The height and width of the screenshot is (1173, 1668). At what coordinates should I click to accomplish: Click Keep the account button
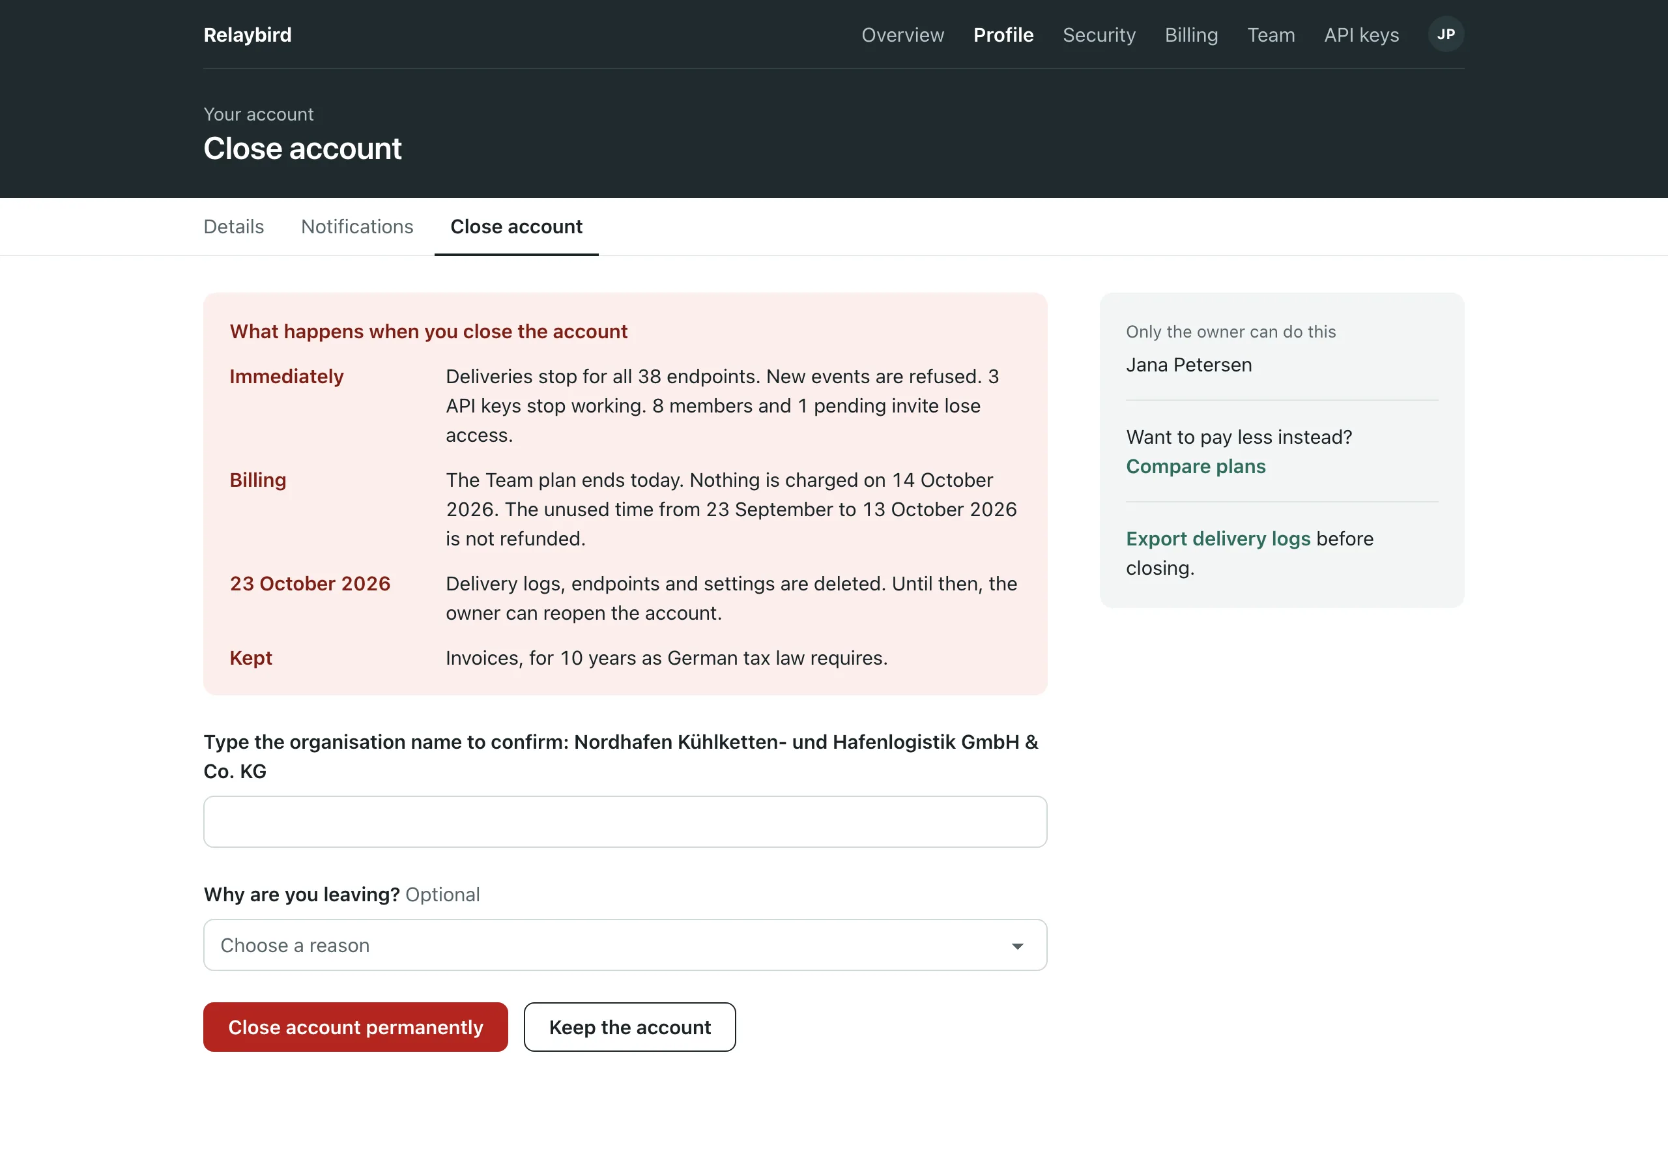pos(629,1027)
